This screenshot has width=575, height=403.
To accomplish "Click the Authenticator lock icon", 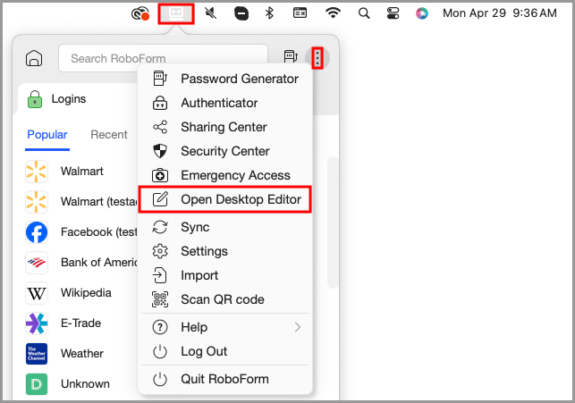I will 160,103.
